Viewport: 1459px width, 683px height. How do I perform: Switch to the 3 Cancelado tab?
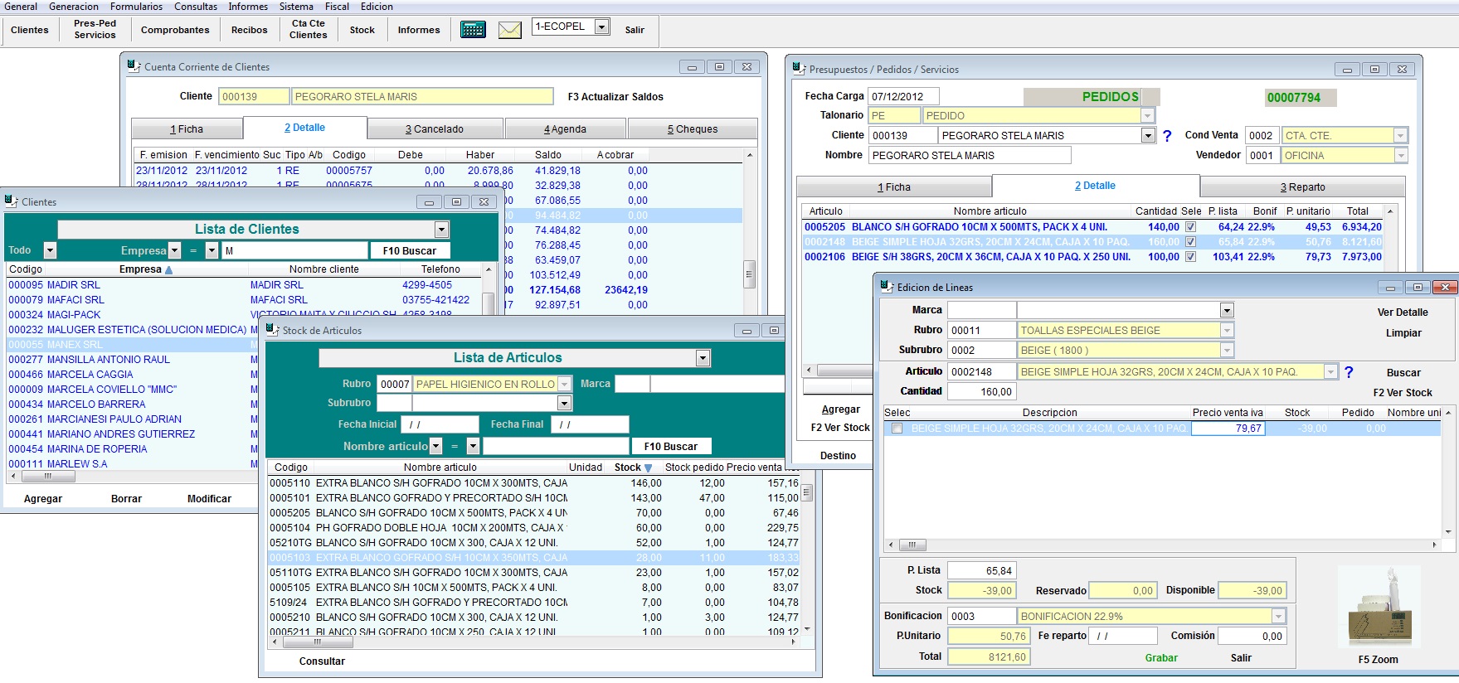click(x=435, y=129)
